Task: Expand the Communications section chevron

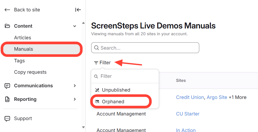Action: click(75, 86)
